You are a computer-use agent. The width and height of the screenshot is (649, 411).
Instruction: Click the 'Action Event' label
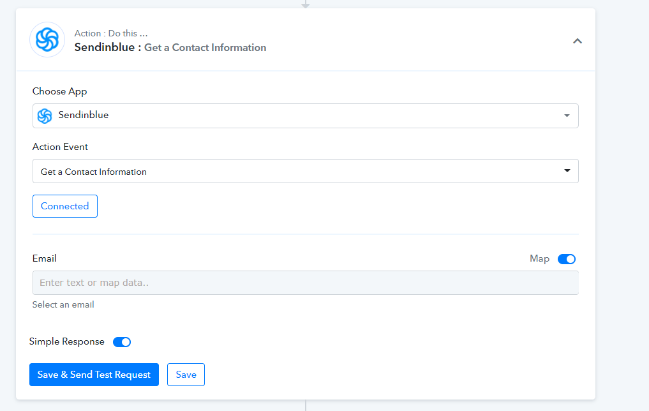(60, 147)
